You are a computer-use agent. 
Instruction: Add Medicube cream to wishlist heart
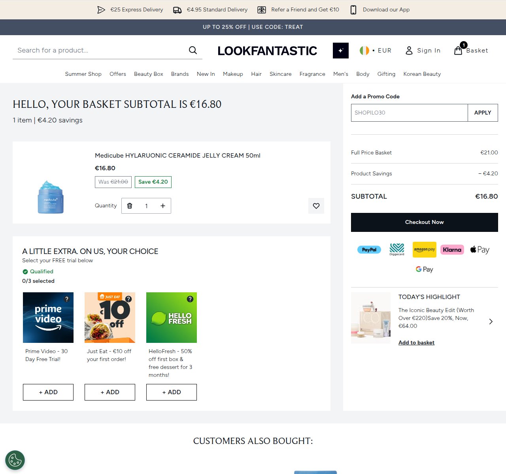coord(316,206)
